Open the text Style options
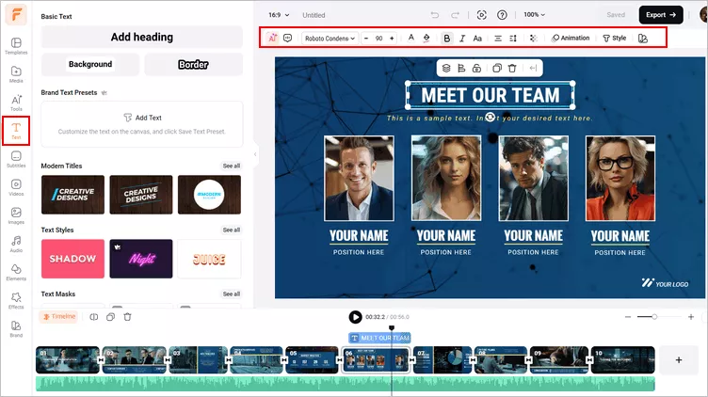This screenshot has height=397, width=708. point(615,38)
